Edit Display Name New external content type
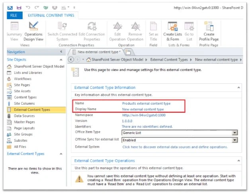250x194 pixels. pyautogui.click(x=143, y=110)
